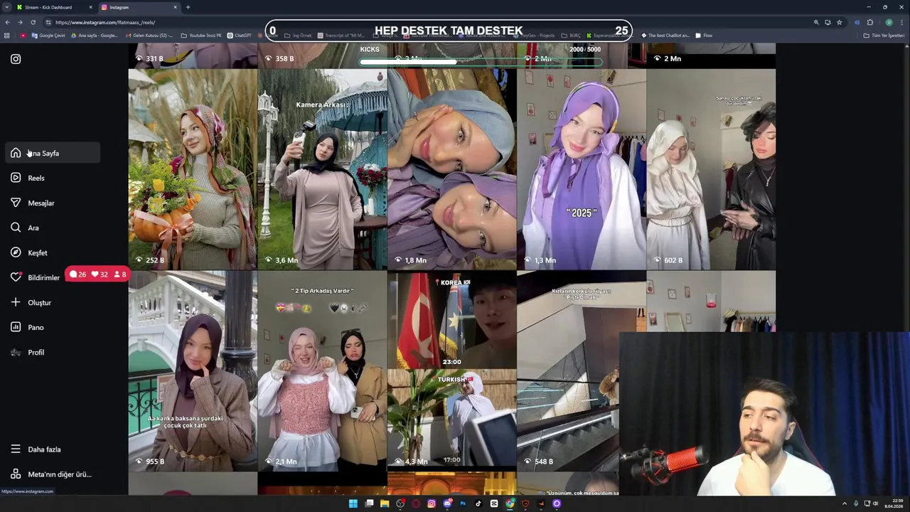Open Discord from the taskbar
The height and width of the screenshot is (512, 910).
point(447,503)
